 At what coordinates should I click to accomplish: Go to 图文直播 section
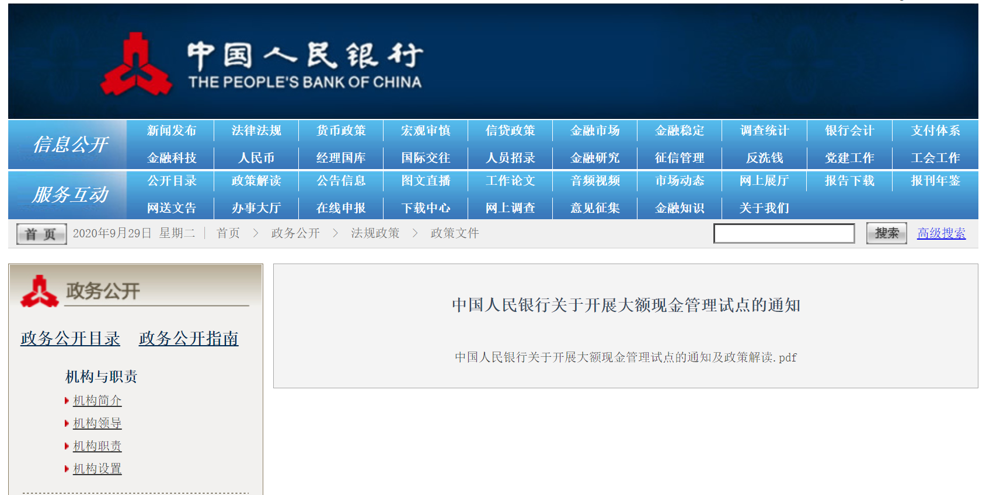pyautogui.click(x=426, y=181)
